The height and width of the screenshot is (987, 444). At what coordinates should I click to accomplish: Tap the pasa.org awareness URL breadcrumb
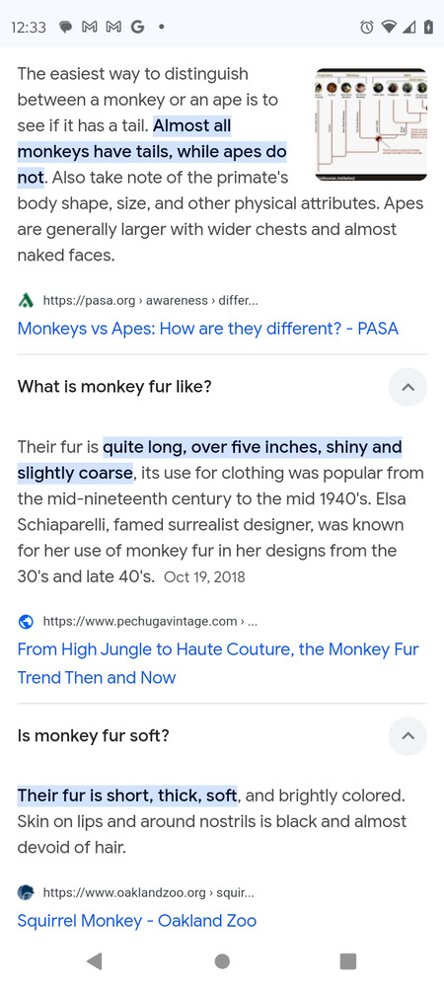coord(150,301)
